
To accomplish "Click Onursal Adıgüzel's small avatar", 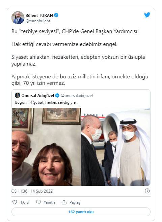I will [18, 95].
